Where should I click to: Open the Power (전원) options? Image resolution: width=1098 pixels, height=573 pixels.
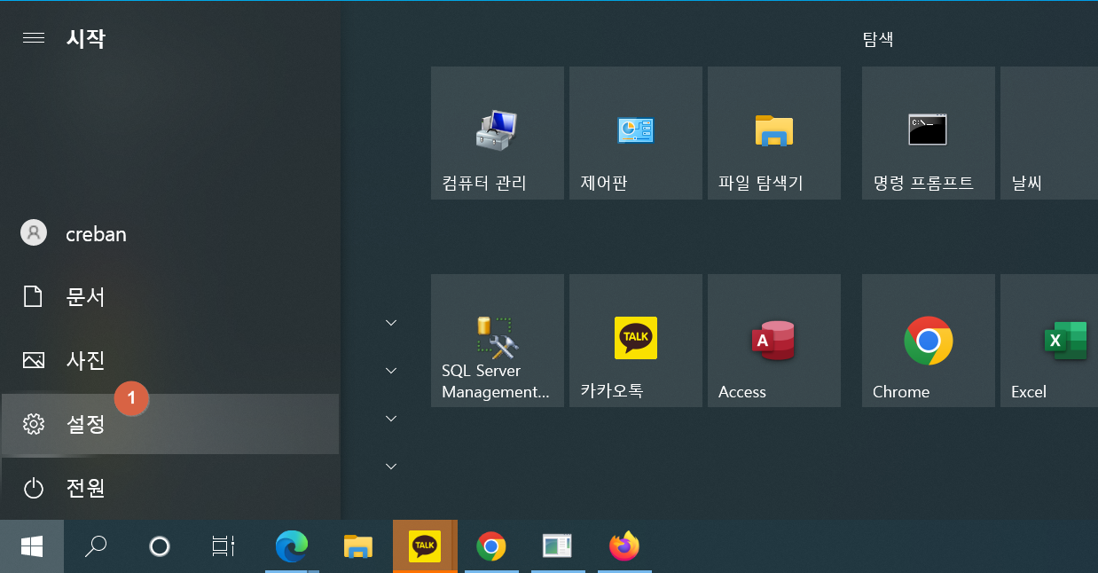[x=170, y=487]
